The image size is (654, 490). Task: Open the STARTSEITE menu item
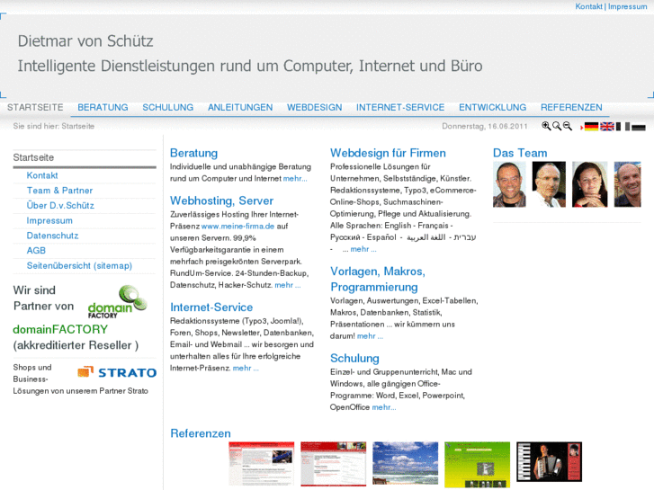point(35,107)
